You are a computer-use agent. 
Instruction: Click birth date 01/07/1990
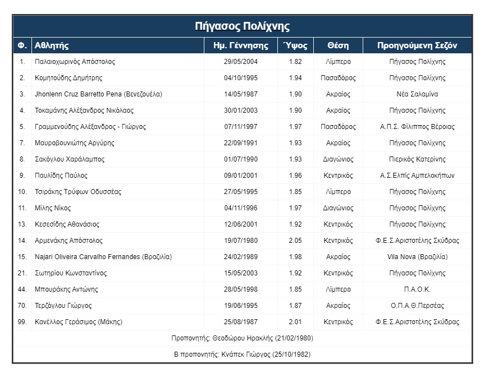(240, 159)
